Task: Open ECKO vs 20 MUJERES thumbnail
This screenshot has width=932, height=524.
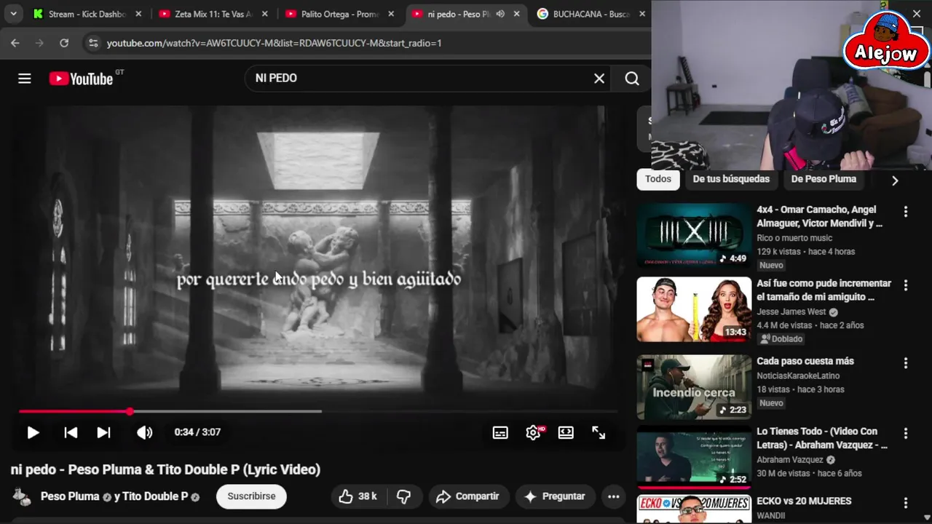Action: [694, 509]
